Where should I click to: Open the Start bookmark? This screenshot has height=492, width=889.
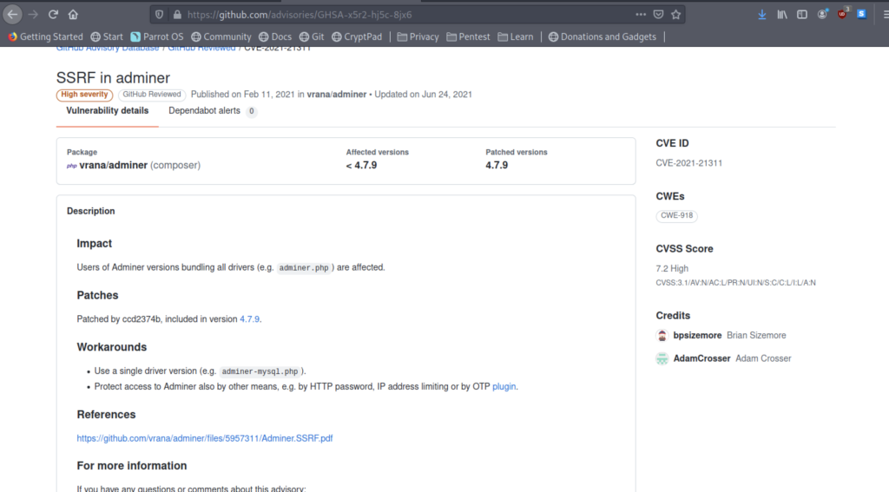click(x=107, y=36)
